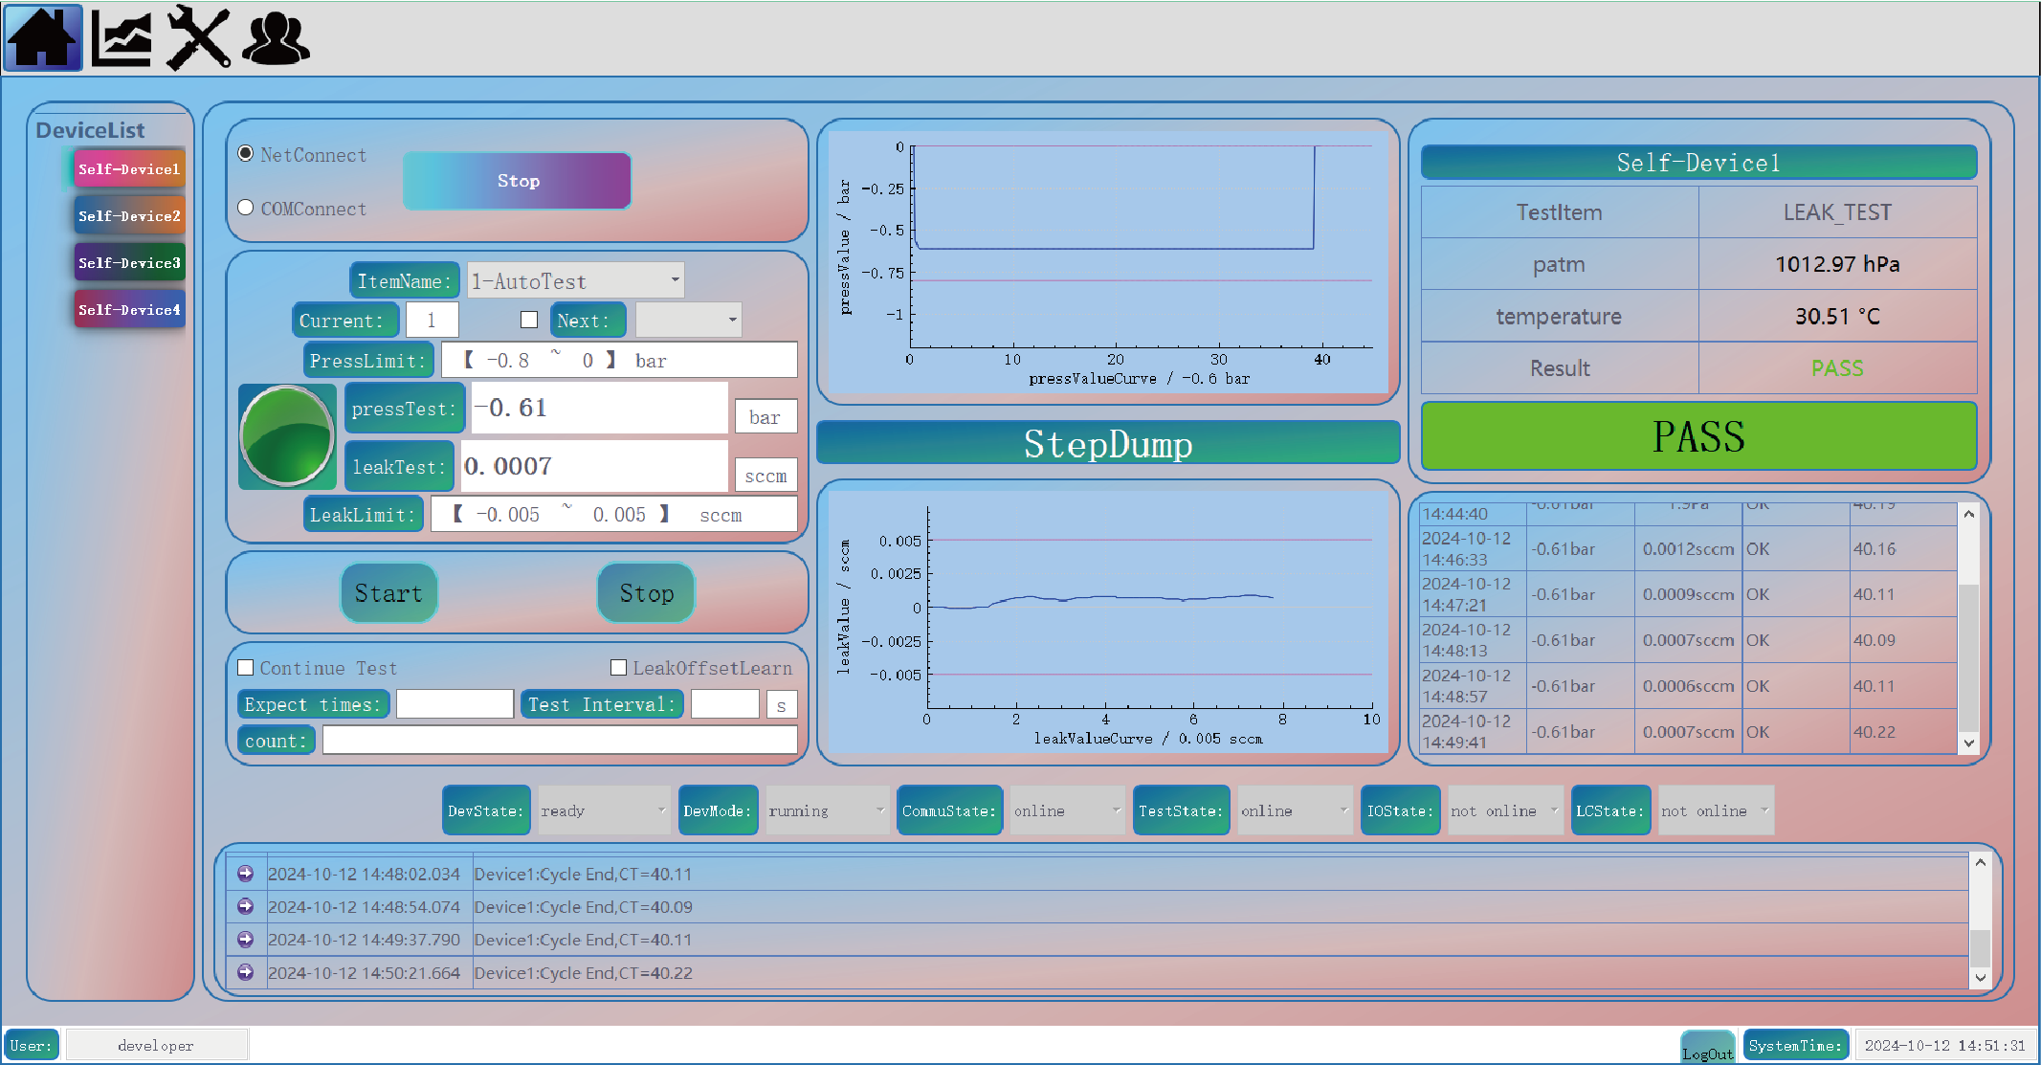Select the COMConnect radio button

pyautogui.click(x=246, y=208)
